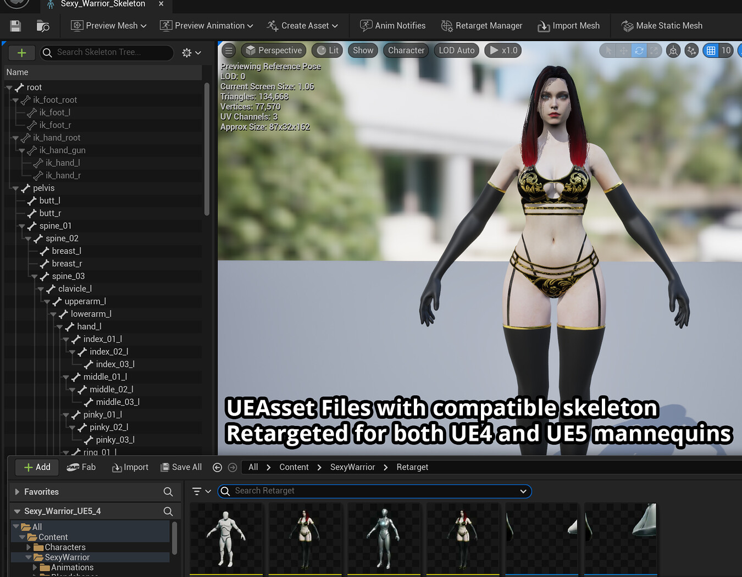Click the surface snapping axes icon

pyautogui.click(x=691, y=51)
